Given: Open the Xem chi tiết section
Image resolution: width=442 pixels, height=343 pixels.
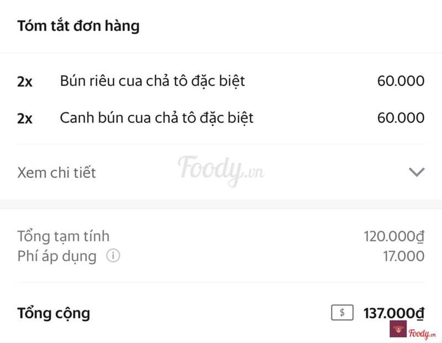Looking at the screenshot, I should (57, 173).
